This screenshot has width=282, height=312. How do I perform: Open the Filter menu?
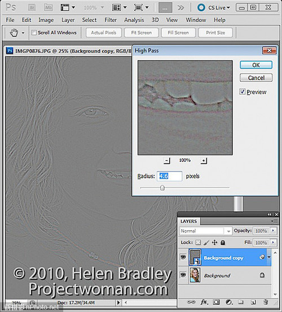[x=111, y=20]
